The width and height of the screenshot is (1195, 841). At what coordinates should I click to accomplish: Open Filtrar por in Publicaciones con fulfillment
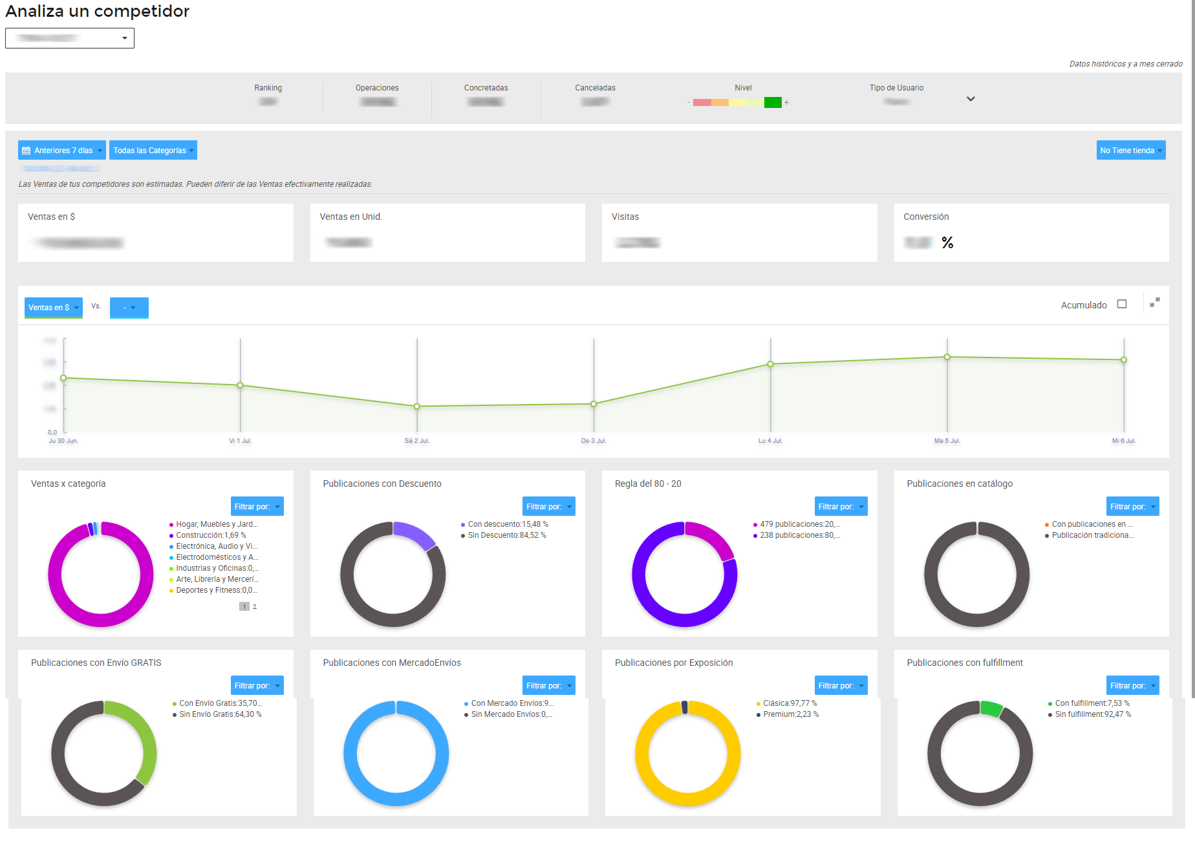click(1133, 685)
